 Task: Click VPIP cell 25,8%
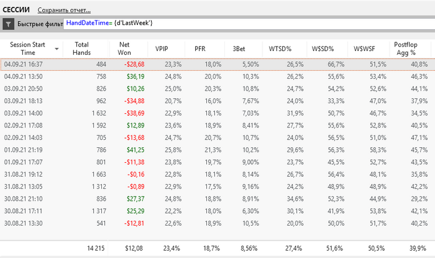[x=173, y=150]
